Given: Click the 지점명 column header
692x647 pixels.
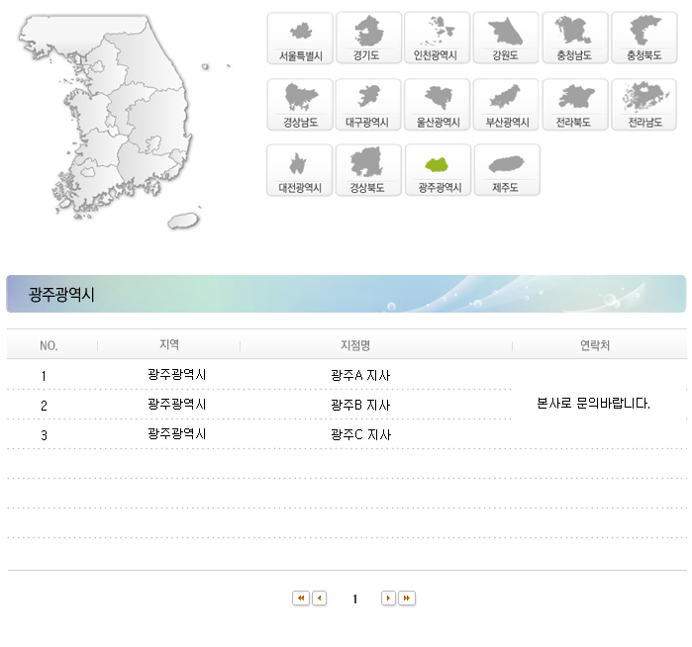Looking at the screenshot, I should pos(355,345).
